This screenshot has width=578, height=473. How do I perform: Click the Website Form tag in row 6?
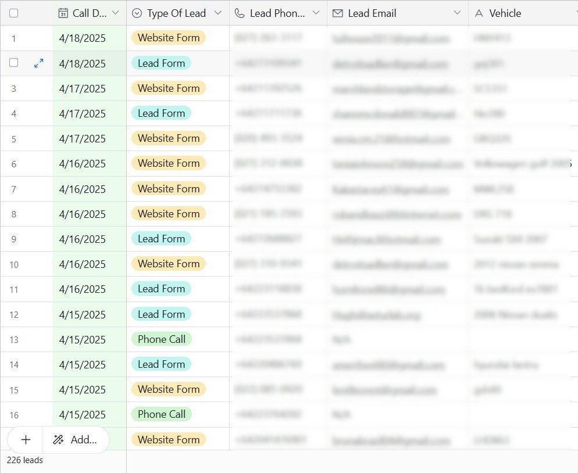[169, 163]
